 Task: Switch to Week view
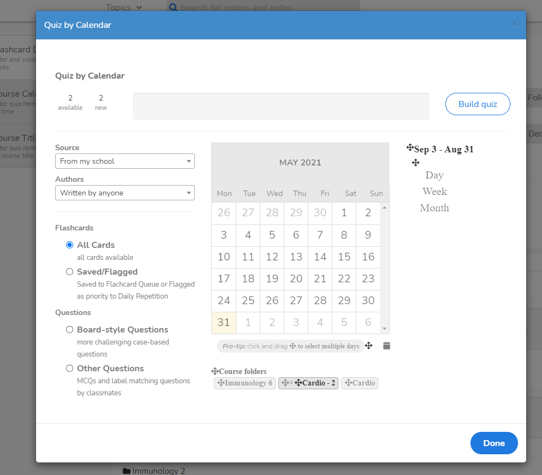pos(434,192)
